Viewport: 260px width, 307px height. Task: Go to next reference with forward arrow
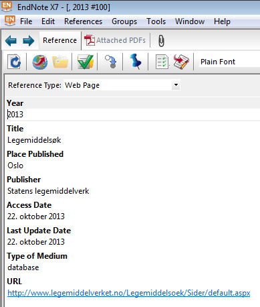point(29,41)
